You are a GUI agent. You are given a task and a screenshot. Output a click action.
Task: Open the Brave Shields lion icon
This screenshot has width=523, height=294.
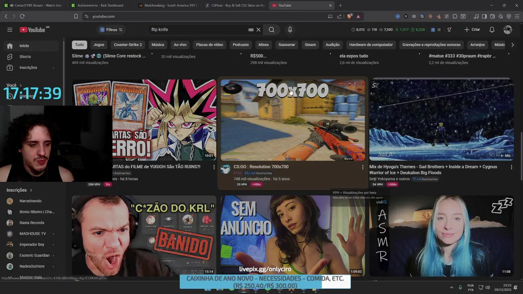pyautogui.click(x=349, y=16)
